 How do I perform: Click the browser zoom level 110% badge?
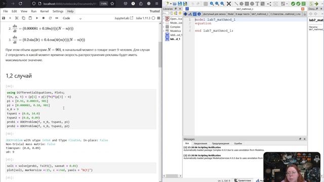(104, 4)
